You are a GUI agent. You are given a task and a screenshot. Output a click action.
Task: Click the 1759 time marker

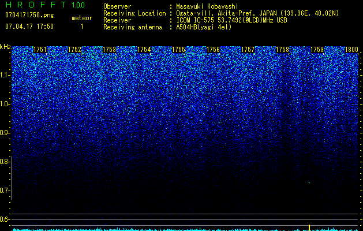317,50
